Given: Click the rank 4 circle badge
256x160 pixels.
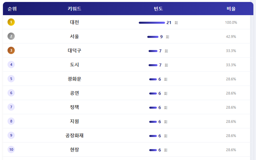Looking at the screenshot, I should coord(11,65).
